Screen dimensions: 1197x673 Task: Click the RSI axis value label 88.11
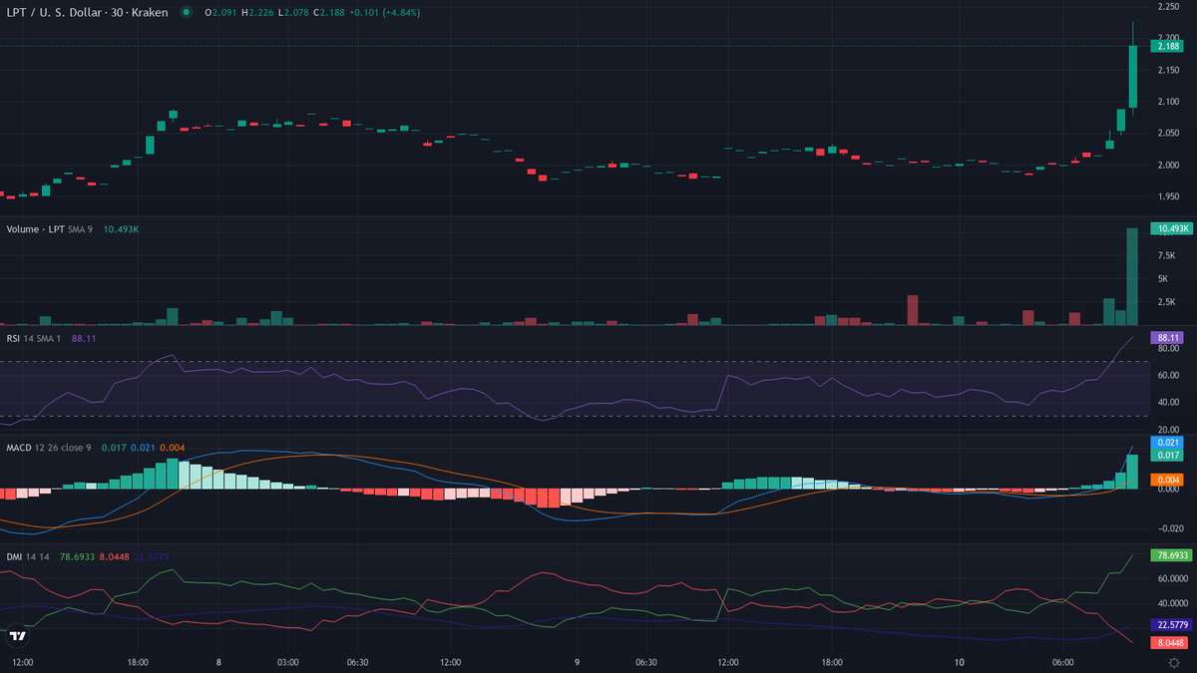tap(1167, 338)
